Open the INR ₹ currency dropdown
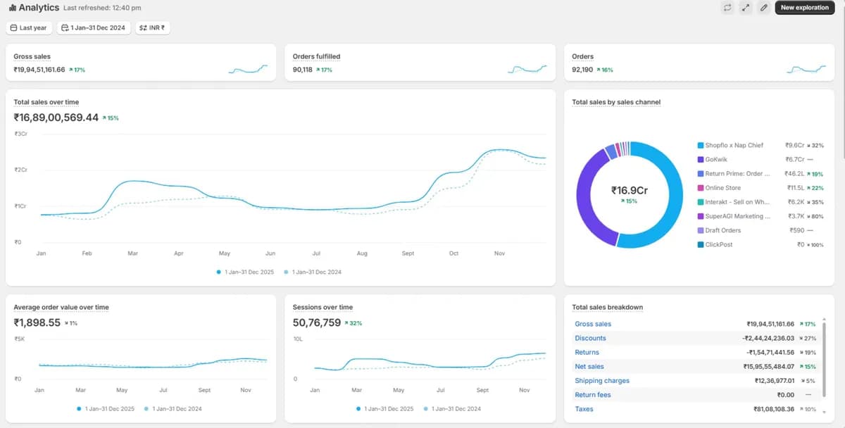 coord(153,28)
